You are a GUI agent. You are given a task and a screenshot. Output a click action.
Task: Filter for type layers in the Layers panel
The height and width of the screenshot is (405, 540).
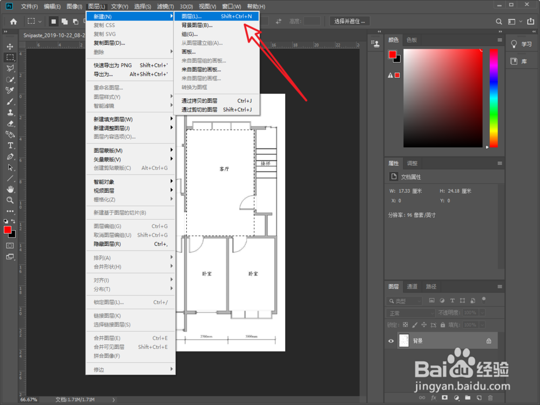453,301
